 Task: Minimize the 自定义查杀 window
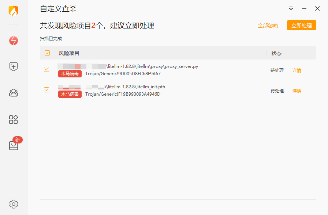pos(304,8)
